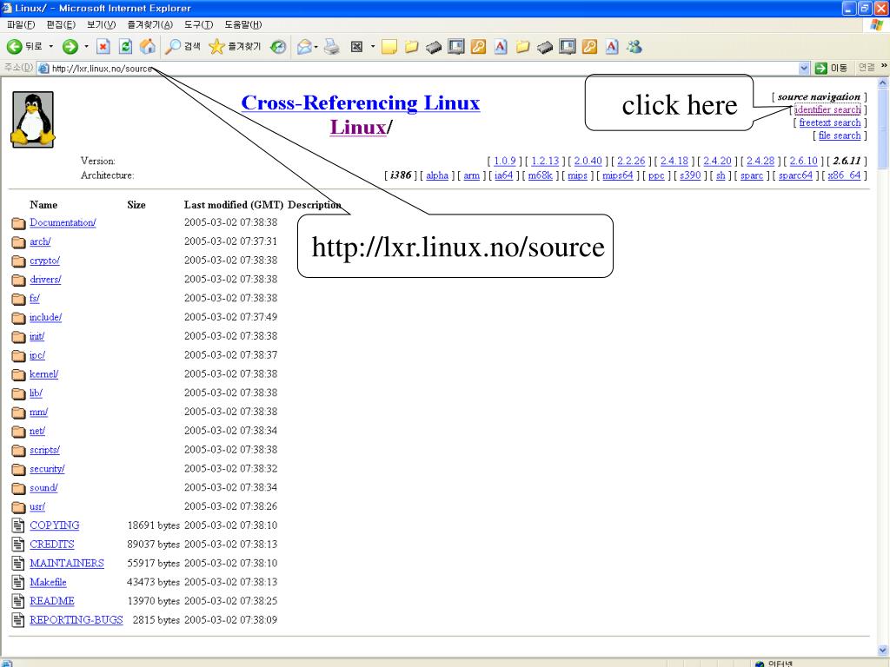Open the 도움말(H) menu
Image resolution: width=890 pixels, height=667 pixels.
tap(243, 24)
